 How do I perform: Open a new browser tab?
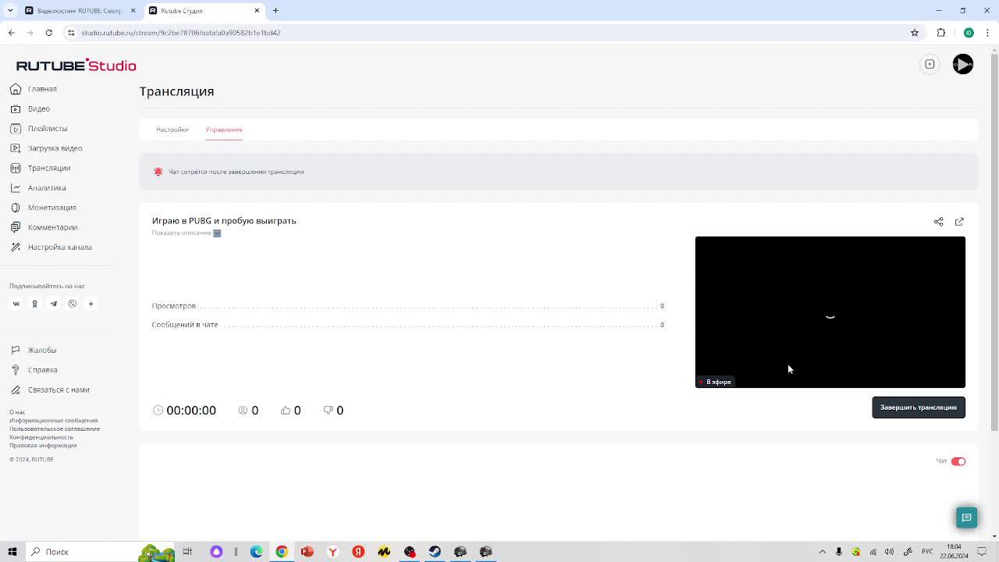276,10
